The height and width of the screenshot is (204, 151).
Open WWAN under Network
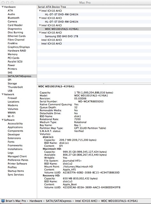pos(11,113)
